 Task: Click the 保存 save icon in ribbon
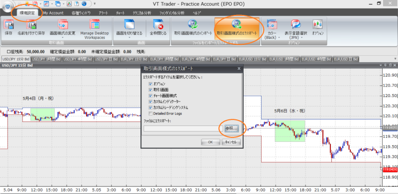[8, 25]
